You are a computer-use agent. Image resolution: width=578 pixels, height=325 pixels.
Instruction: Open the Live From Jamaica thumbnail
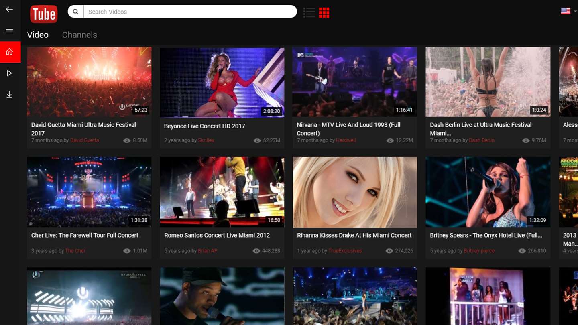488,296
